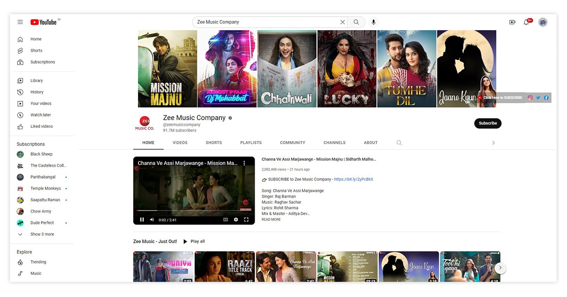This screenshot has height=297, width=567.
Task: Enter full screen on video player
Action: [x=246, y=220]
